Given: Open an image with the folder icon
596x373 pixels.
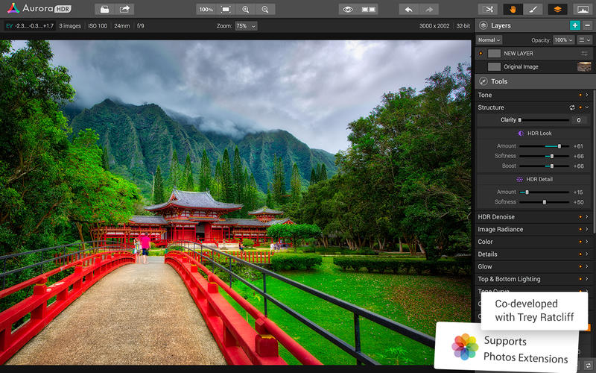Looking at the screenshot, I should tap(104, 9).
